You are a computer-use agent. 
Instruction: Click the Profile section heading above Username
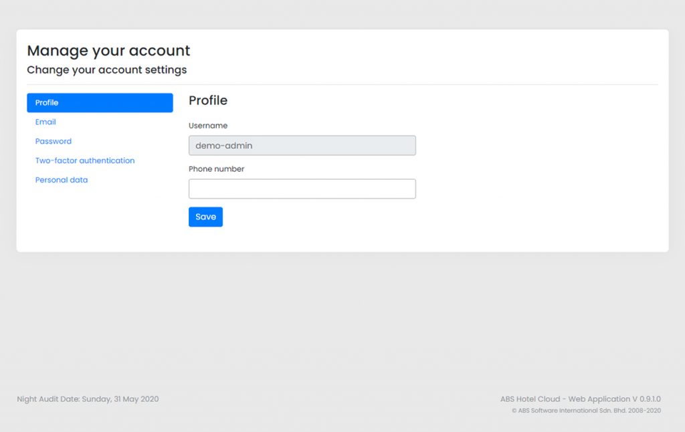208,100
